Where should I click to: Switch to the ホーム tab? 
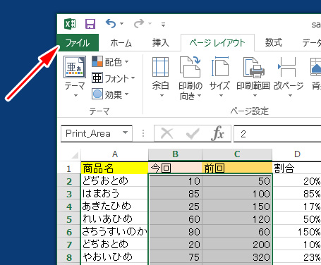(121, 43)
